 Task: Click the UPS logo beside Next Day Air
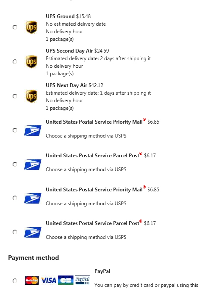tap(31, 96)
